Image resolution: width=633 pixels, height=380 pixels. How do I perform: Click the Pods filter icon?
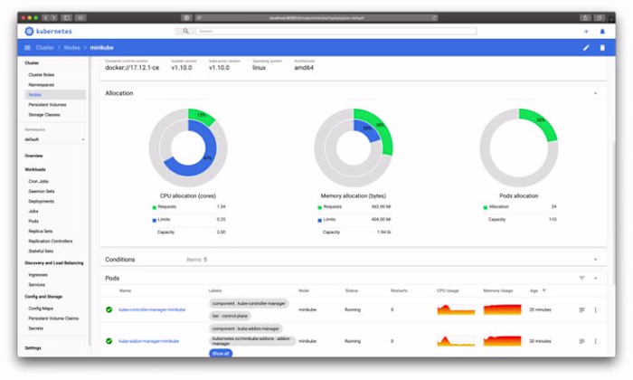tap(581, 279)
